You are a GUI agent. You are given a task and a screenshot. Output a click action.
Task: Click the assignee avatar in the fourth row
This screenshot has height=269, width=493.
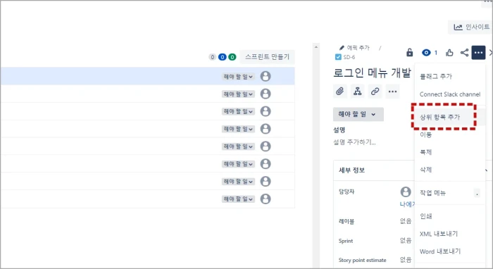[x=266, y=129]
